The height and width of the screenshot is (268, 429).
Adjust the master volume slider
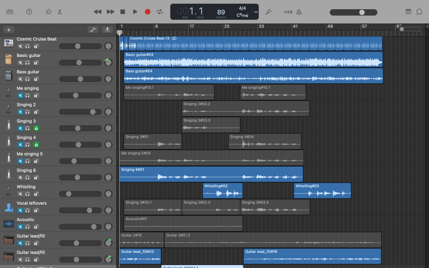pyautogui.click(x=362, y=12)
